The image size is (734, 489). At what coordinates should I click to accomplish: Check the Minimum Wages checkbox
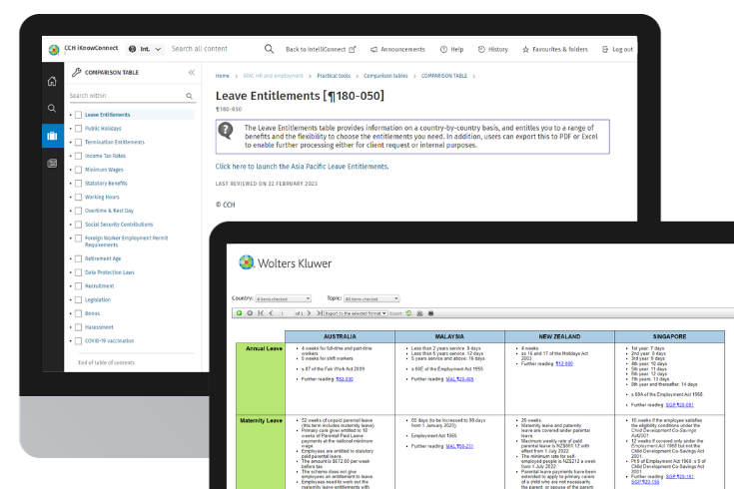point(79,170)
